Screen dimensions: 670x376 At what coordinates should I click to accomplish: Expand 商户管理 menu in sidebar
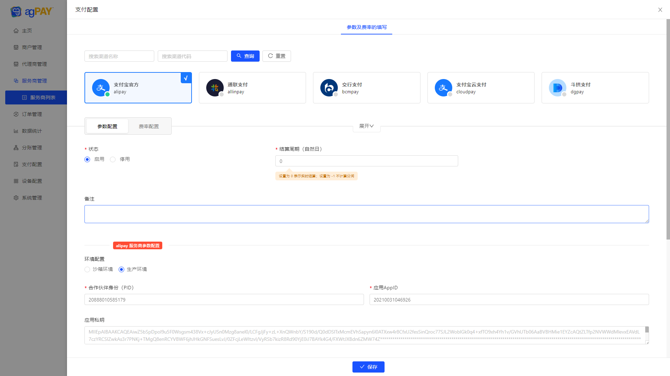(x=32, y=47)
